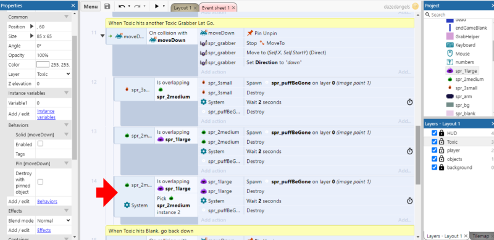The image size is (494, 240).
Task: Select the Event sheet 1 tab
Action: (216, 7)
